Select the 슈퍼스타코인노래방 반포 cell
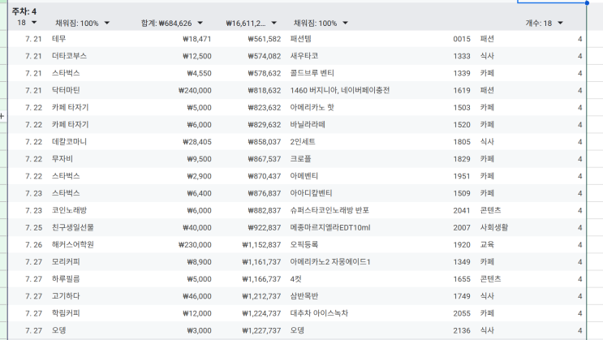Image resolution: width=603 pixels, height=340 pixels. (329, 210)
